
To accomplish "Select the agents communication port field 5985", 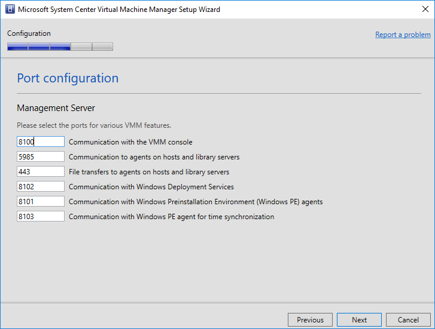I will pyautogui.click(x=41, y=156).
